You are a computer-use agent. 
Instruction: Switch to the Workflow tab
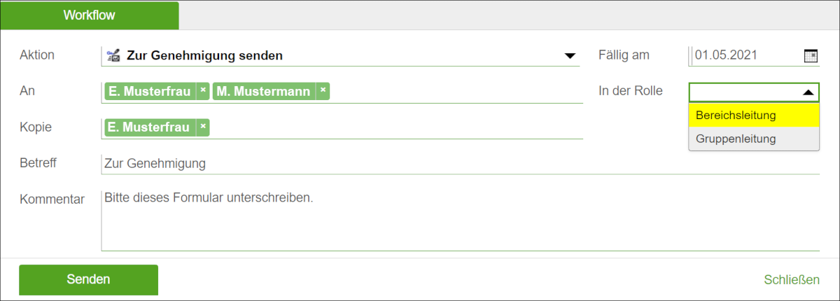point(90,15)
